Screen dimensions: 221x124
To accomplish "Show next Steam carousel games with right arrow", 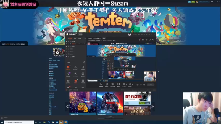I will pyautogui.click(x=152, y=107).
